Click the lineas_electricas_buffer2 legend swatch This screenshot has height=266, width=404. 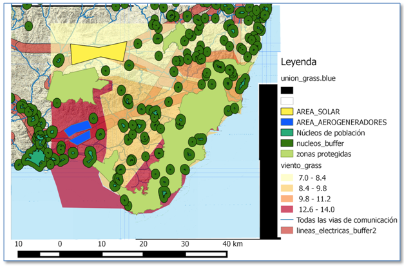(287, 230)
